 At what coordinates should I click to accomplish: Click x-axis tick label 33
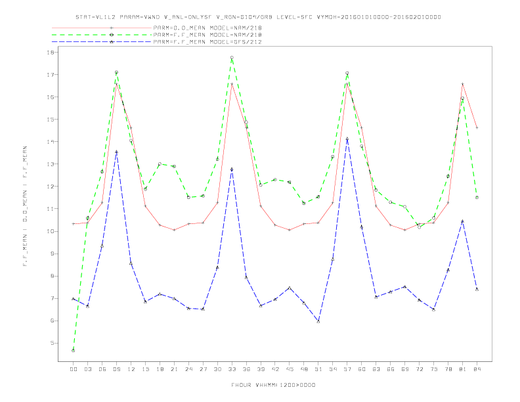point(232,369)
